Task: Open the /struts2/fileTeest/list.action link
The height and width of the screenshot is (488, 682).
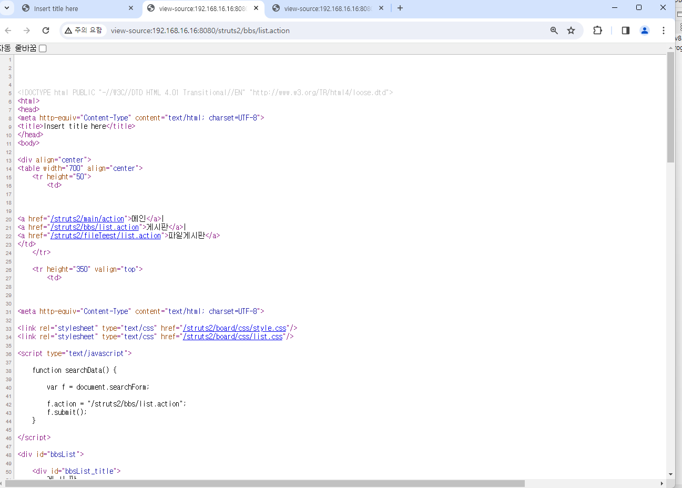Action: point(106,236)
